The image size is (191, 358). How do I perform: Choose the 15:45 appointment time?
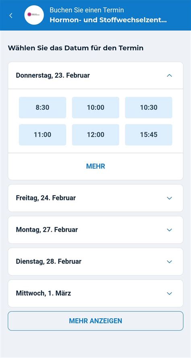(x=149, y=135)
